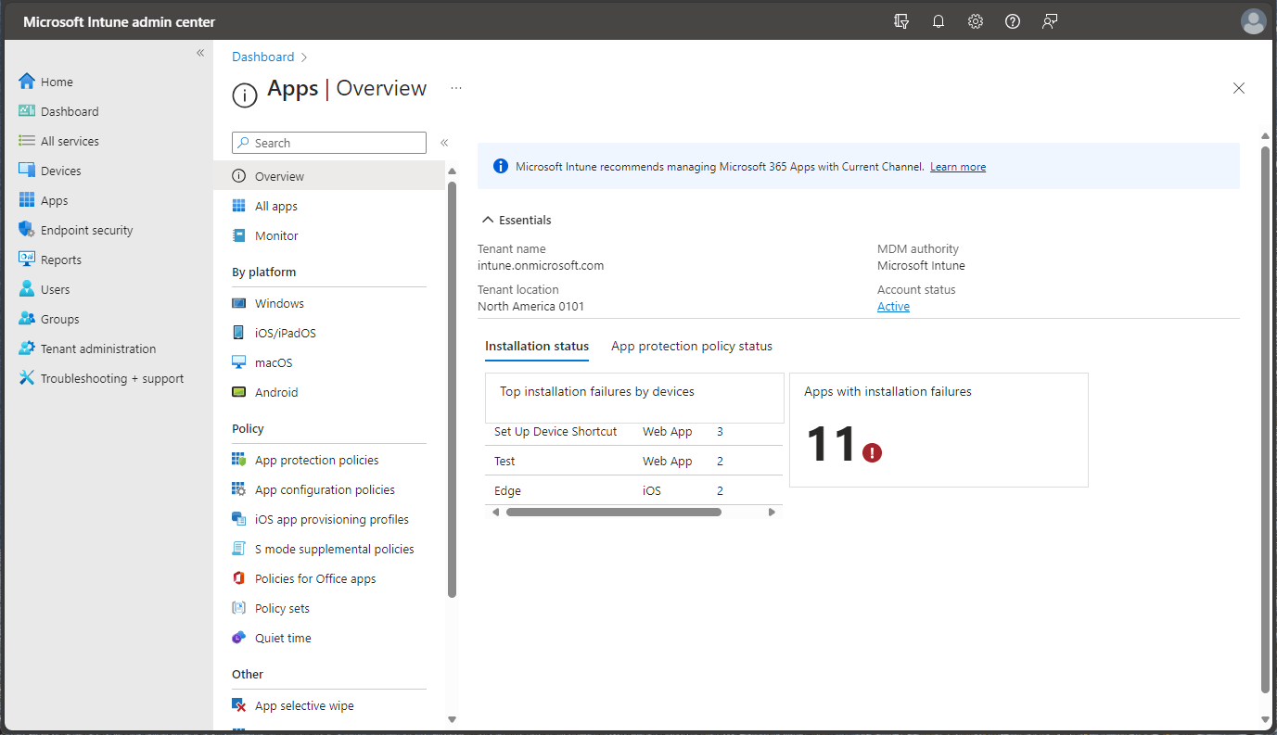Open the feedback icon
The width and height of the screenshot is (1277, 735).
[1049, 20]
